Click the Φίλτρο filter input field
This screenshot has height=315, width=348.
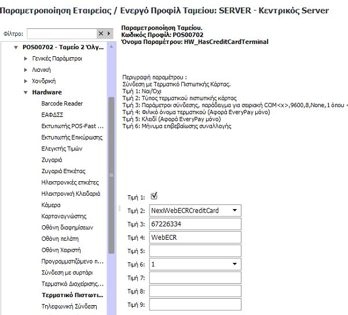(61, 34)
